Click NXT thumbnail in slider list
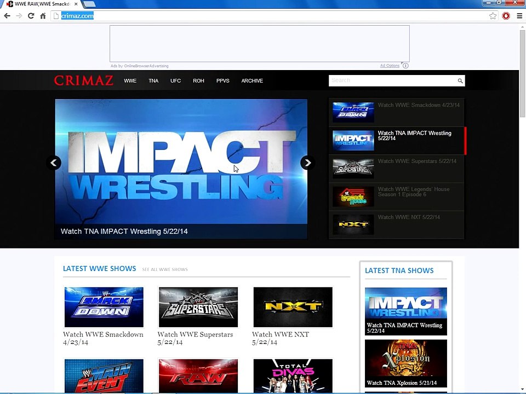Image resolution: width=526 pixels, height=394 pixels. [353, 225]
